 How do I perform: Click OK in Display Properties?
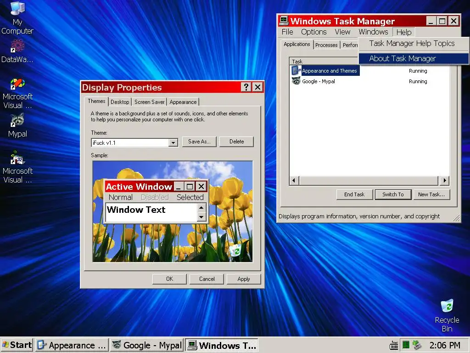tap(169, 279)
